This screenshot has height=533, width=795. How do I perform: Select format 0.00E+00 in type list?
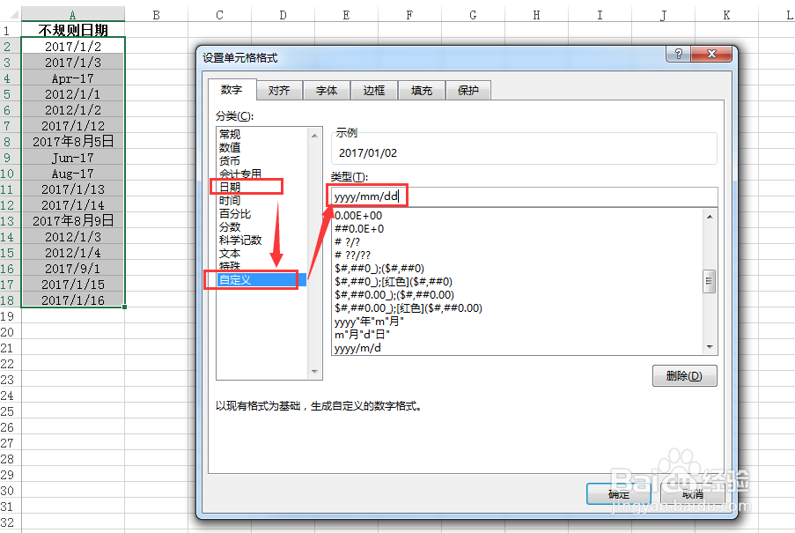[x=358, y=216]
